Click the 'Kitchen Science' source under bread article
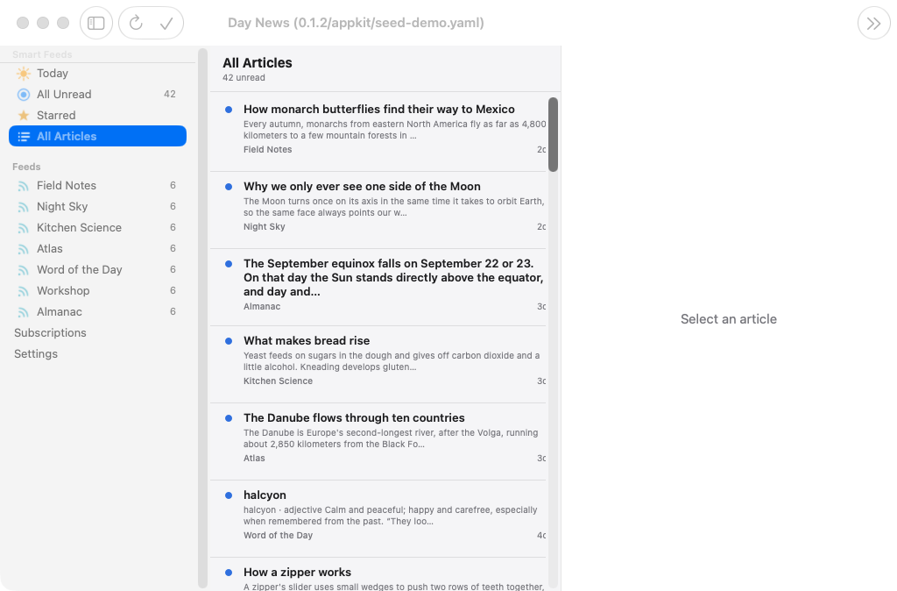897x591 pixels. coord(278,381)
